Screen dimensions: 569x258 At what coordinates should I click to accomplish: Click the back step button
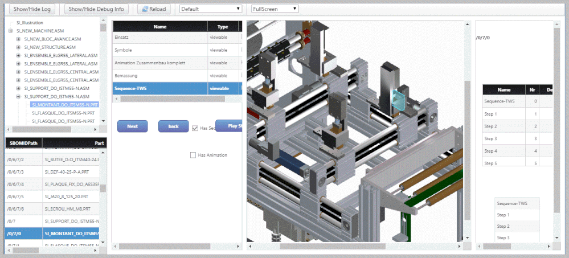click(x=173, y=126)
